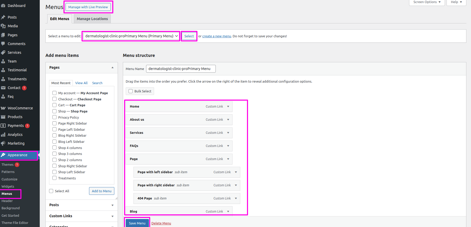Image resolution: width=471 pixels, height=227 pixels.
Task: Tick the Select All checkbox
Action: [51, 191]
